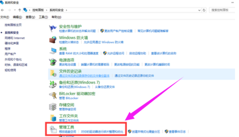Image resolution: width=239 pixels, height=137 pixels.
Task: Open the 工具(T) menu
Action: (x=43, y=17)
